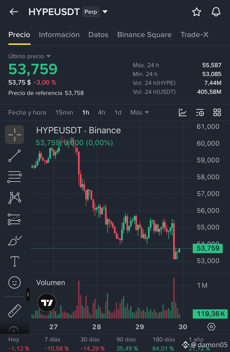Open the emoji smiley tool

14,282
